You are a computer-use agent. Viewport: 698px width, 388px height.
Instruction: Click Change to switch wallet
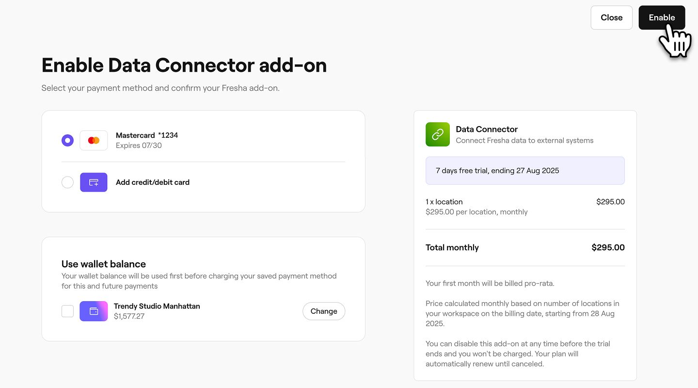(x=324, y=311)
